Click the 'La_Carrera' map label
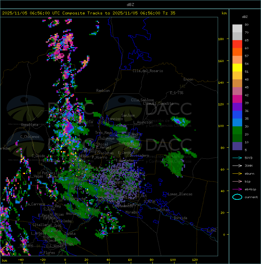This screenshot has width=261, height=264. point(35,204)
